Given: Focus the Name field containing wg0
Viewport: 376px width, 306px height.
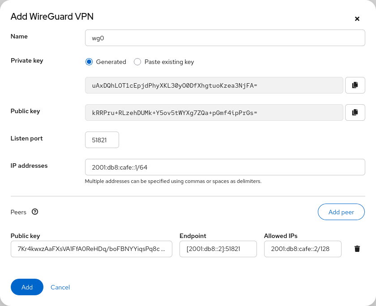Looking at the screenshot, I should coord(225,38).
